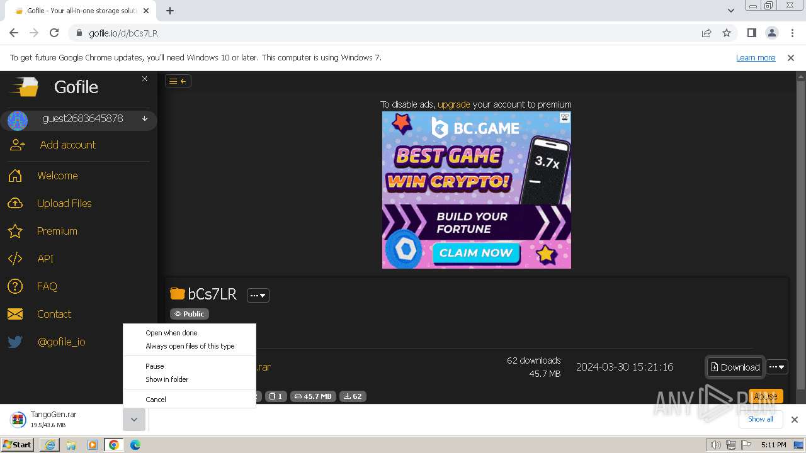The width and height of the screenshot is (806, 453).
Task: Open the tab search dropdown arrow
Action: [x=731, y=10]
